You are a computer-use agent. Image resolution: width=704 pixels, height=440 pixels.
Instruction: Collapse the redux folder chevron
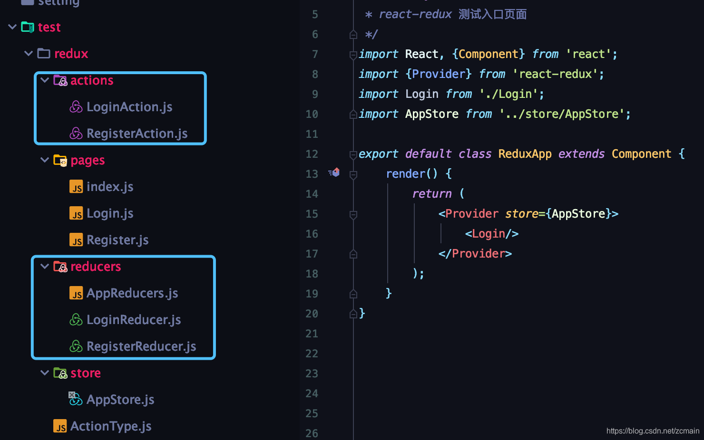pyautogui.click(x=29, y=53)
